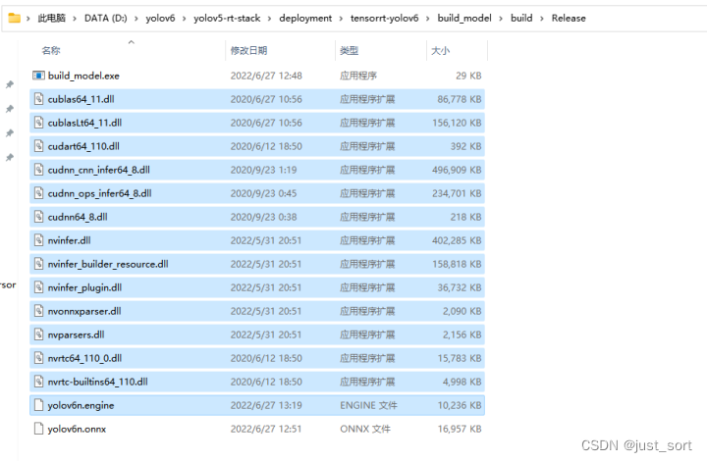
Task: Click the ONNX 文件 type cell
Action: [x=365, y=429]
